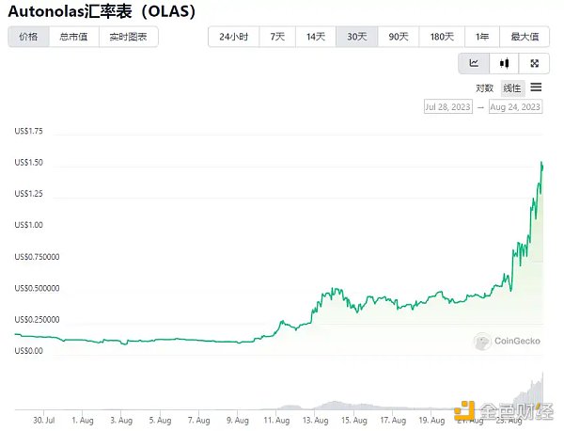
Task: Select 线性 (linear) scale
Action: click(512, 88)
